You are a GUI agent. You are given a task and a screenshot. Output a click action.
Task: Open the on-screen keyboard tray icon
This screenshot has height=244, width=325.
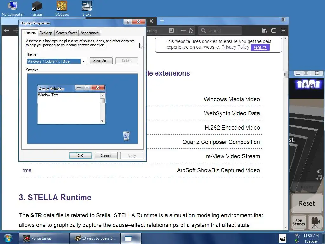pyautogui.click(x=282, y=239)
